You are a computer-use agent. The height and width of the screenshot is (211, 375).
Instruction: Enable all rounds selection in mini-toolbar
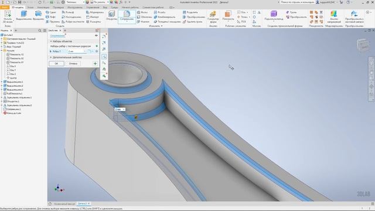[104, 76]
